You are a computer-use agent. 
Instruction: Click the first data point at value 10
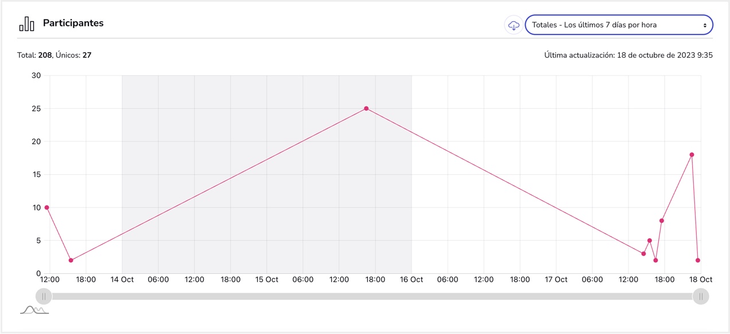click(x=46, y=207)
